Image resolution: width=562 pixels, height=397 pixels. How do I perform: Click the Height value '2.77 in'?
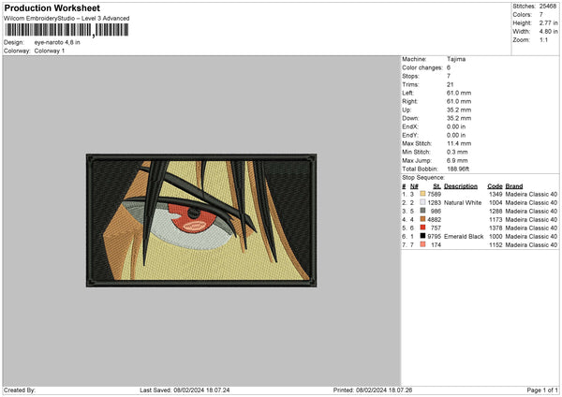coord(548,22)
